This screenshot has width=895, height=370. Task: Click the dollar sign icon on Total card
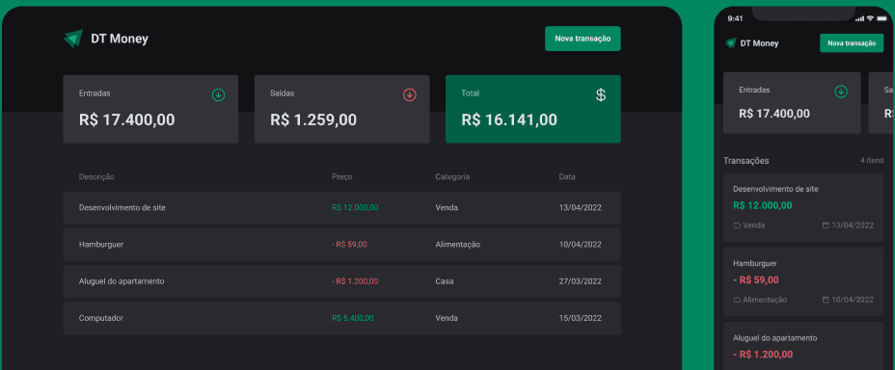tap(601, 95)
